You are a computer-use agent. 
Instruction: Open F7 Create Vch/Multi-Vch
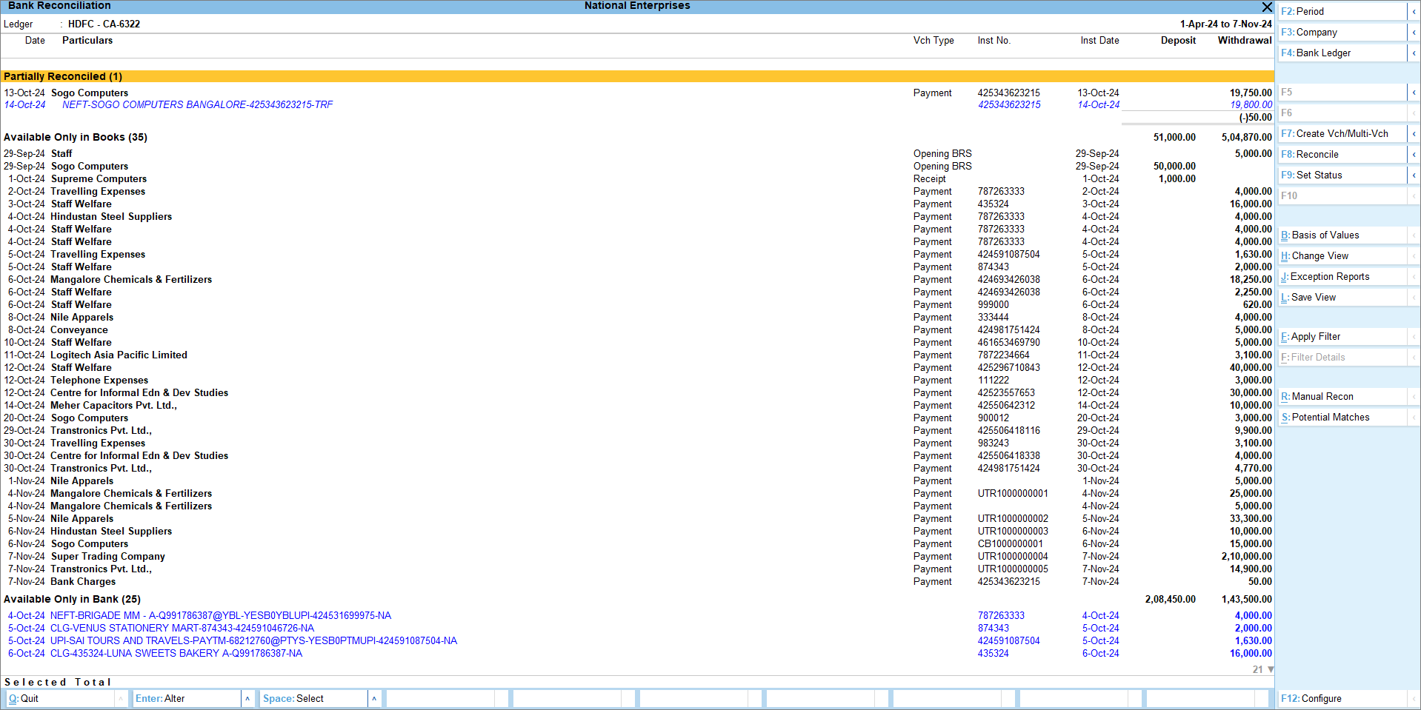(x=1342, y=133)
